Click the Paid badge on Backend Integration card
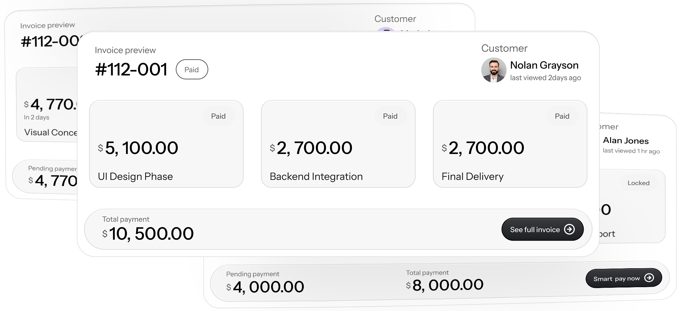Screen dimensions: 686x311 [x=390, y=116]
